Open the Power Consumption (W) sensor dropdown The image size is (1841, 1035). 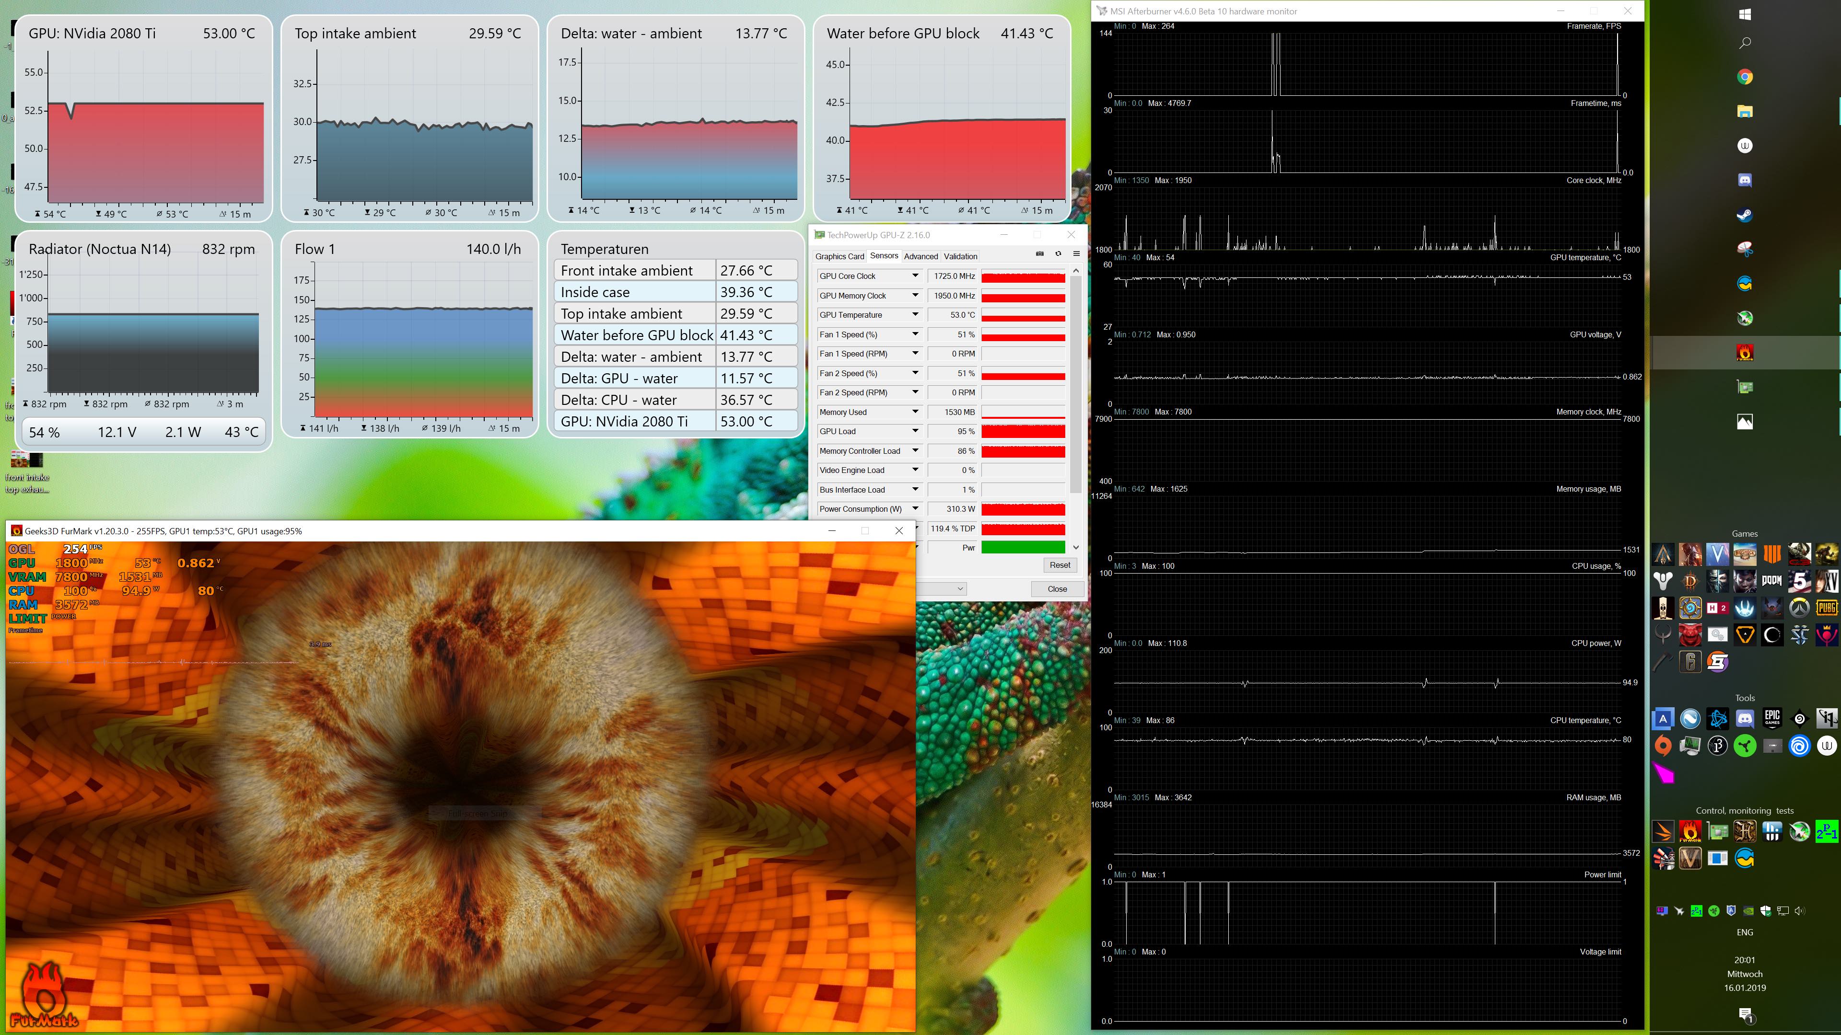tap(915, 509)
